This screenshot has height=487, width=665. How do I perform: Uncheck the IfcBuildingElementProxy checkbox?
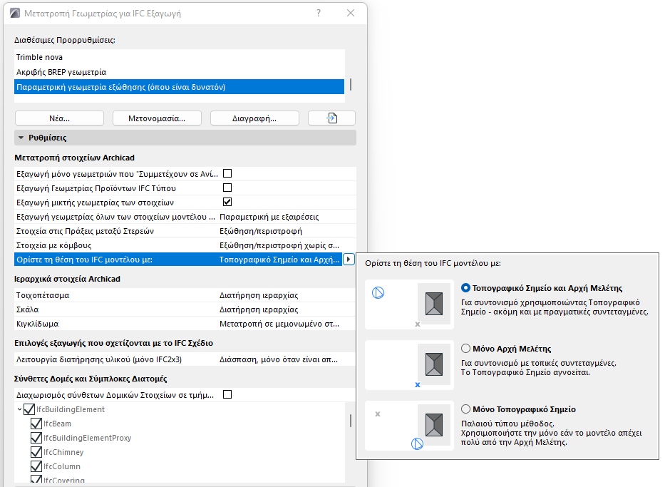point(36,438)
